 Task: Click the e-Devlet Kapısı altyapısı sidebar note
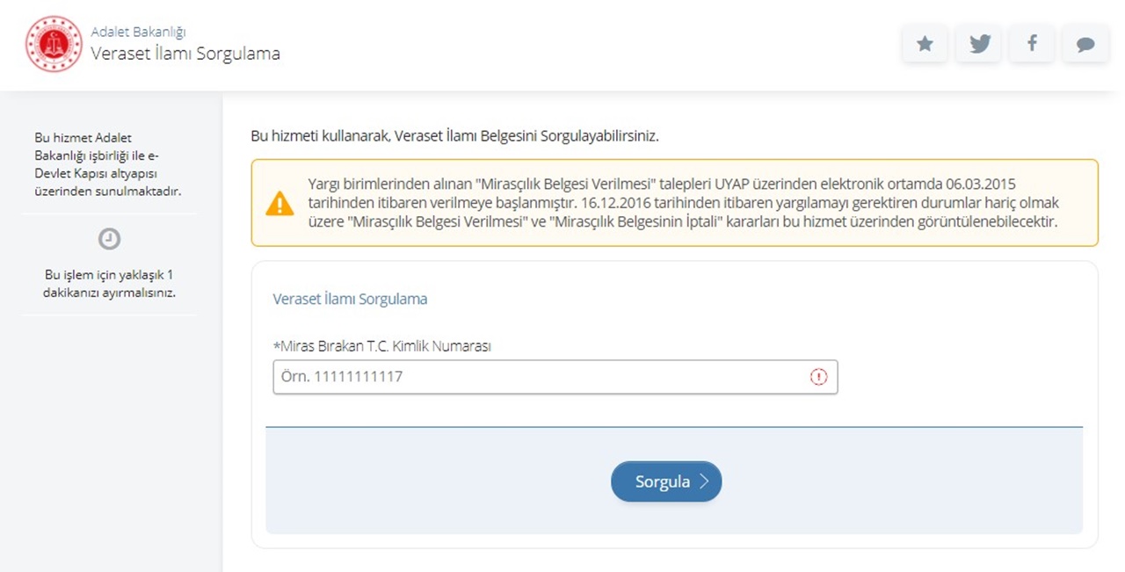[x=109, y=164]
